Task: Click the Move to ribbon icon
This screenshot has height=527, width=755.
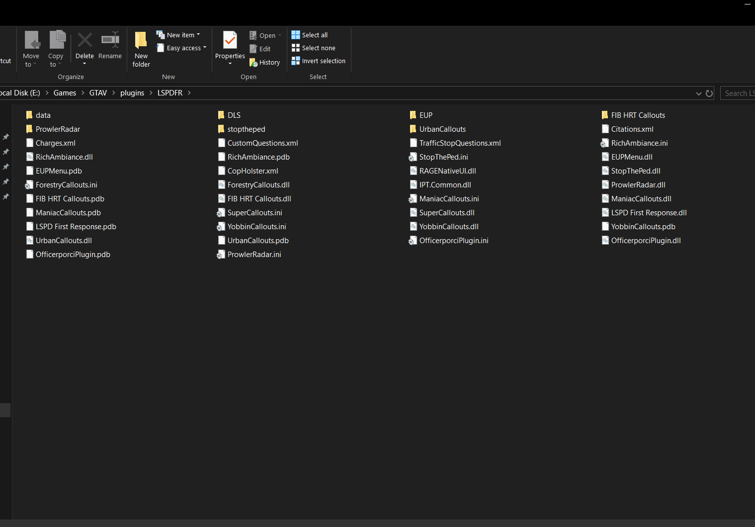Action: pos(31,40)
